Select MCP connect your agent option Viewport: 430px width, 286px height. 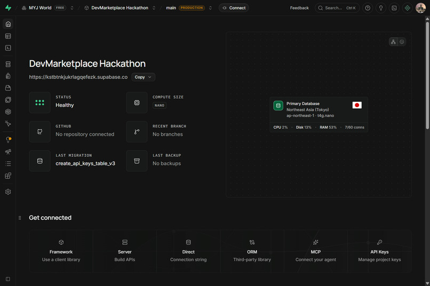pyautogui.click(x=316, y=251)
